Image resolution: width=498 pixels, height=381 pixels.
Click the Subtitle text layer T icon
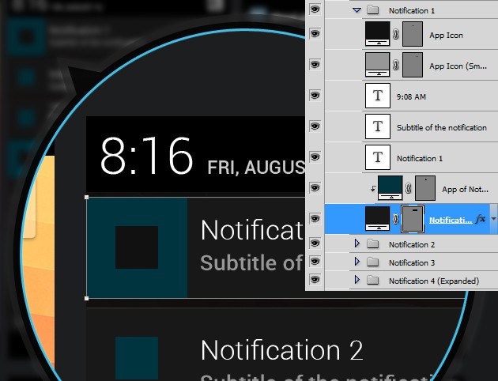378,126
